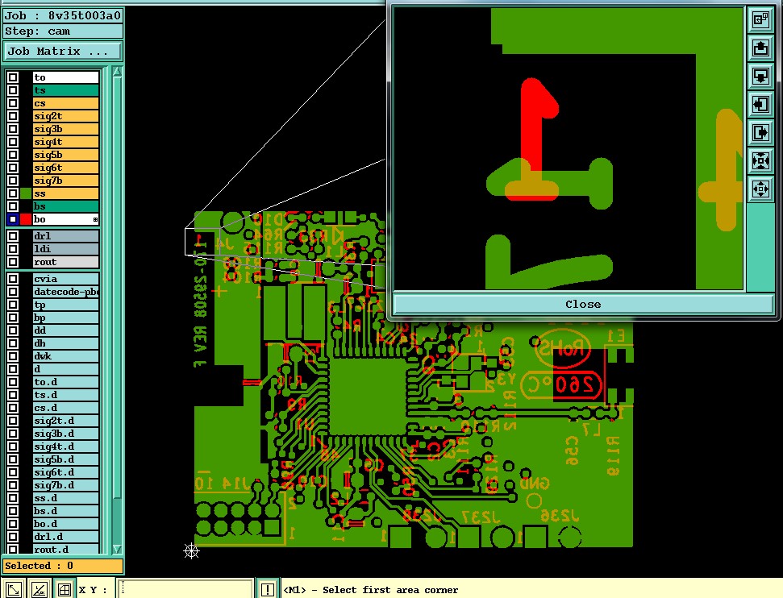
Task: Pan the zoom popup view left
Action: pyautogui.click(x=760, y=104)
